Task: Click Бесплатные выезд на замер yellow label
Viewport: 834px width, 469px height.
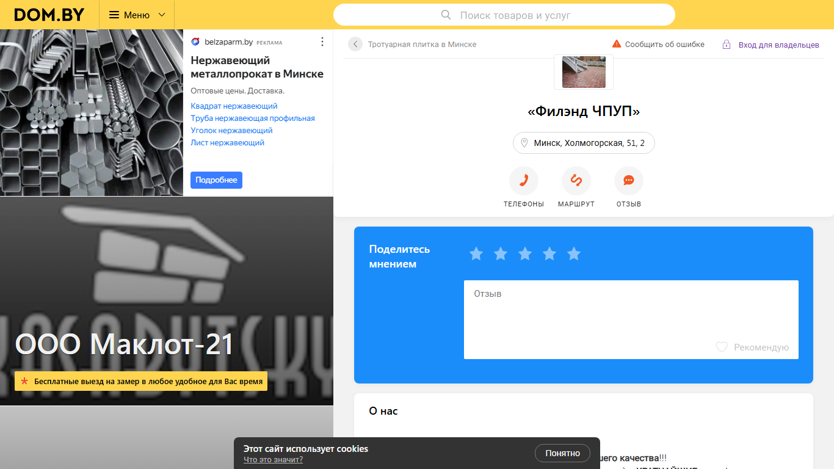Action: pos(141,381)
